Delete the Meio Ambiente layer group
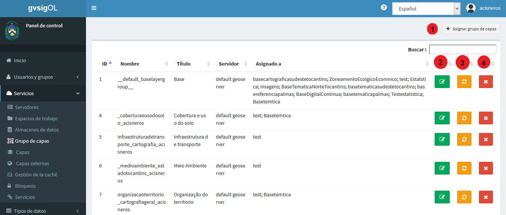 (486, 168)
